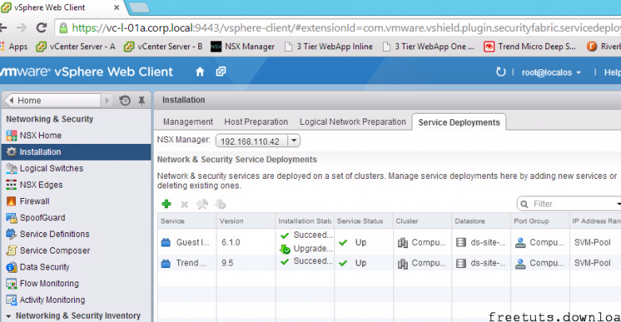Click the Upgrade... status in Guest row

point(307,249)
